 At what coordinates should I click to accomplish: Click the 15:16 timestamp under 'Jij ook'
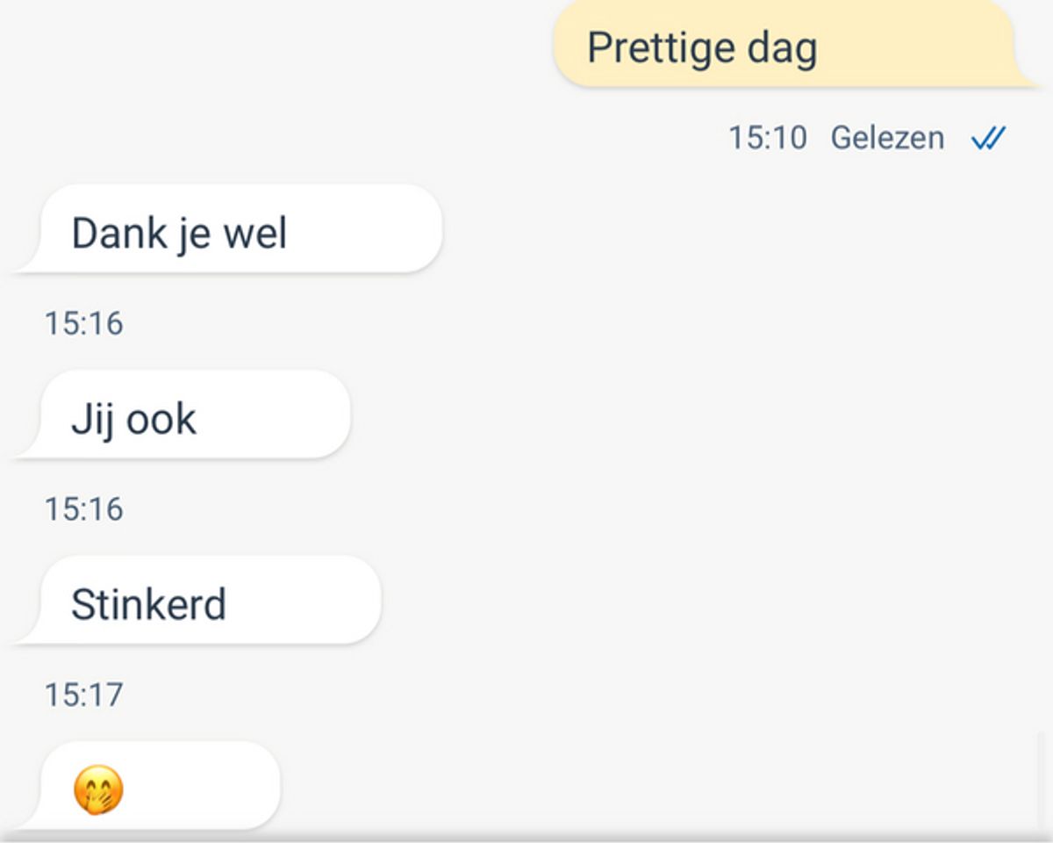coord(84,509)
